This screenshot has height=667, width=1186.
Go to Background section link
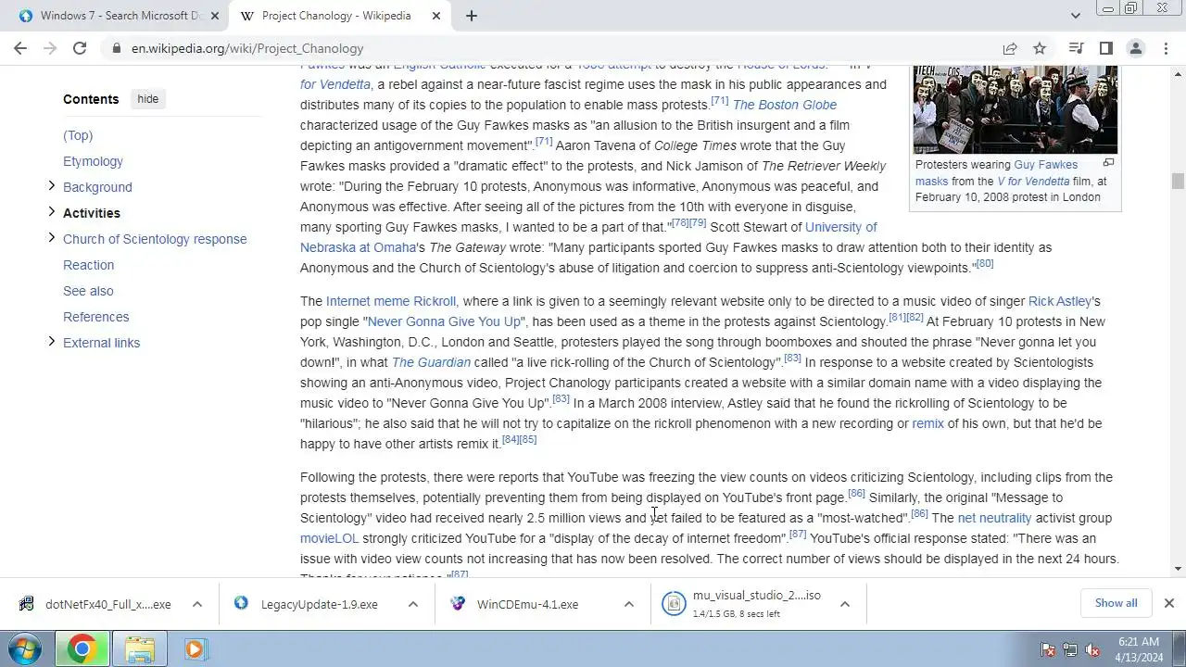pyautogui.click(x=97, y=187)
